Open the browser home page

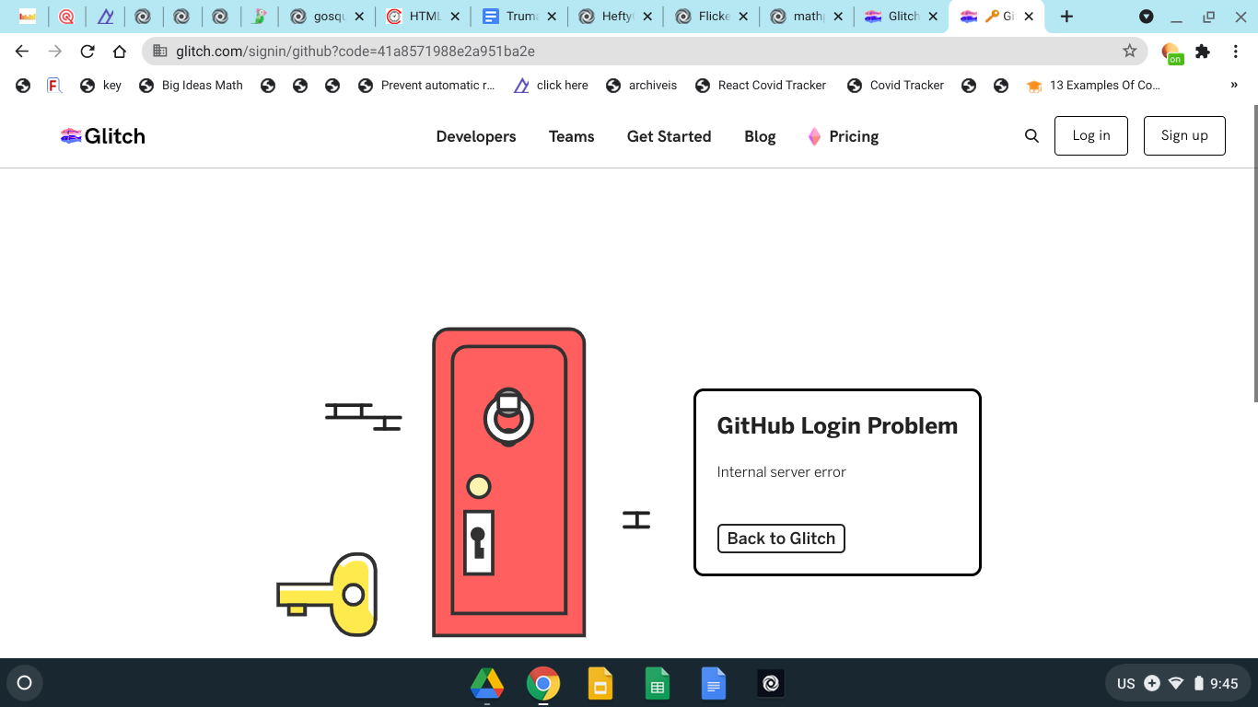pyautogui.click(x=120, y=52)
